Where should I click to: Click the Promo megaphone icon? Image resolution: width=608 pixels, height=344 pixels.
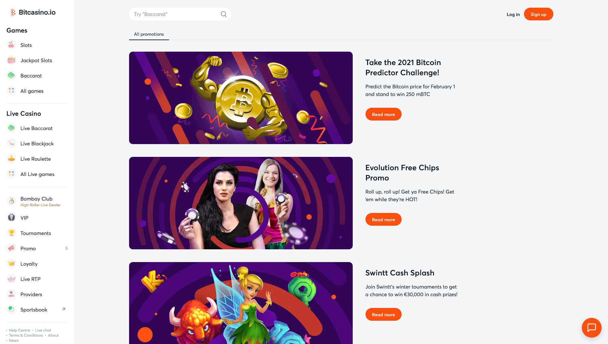12,248
